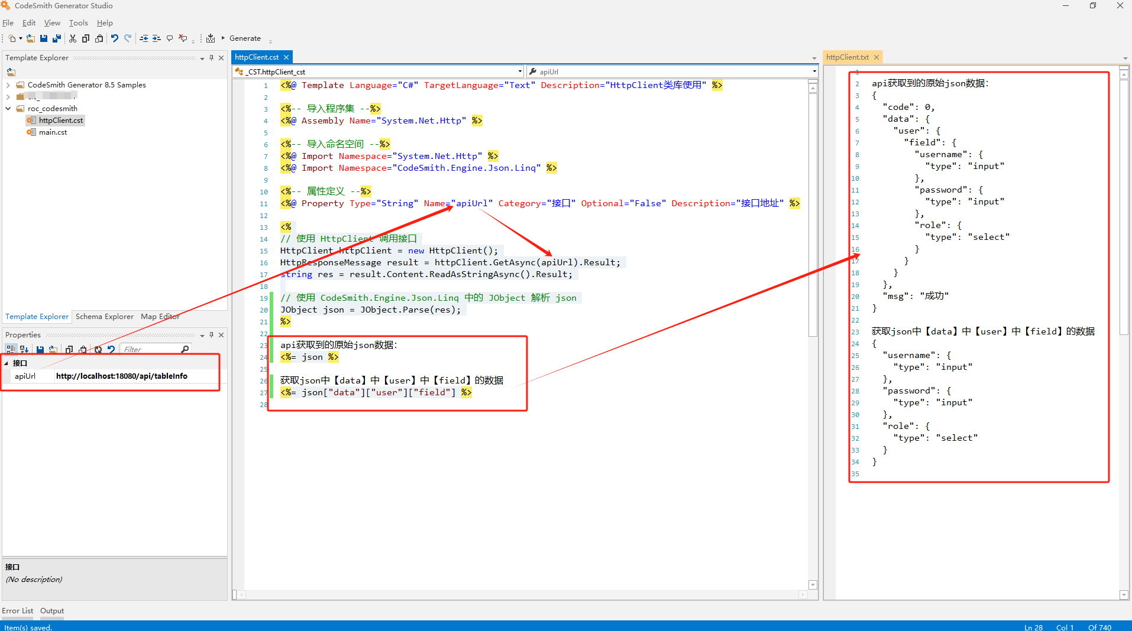Click the Save icon in main toolbar
The height and width of the screenshot is (631, 1132).
(44, 38)
